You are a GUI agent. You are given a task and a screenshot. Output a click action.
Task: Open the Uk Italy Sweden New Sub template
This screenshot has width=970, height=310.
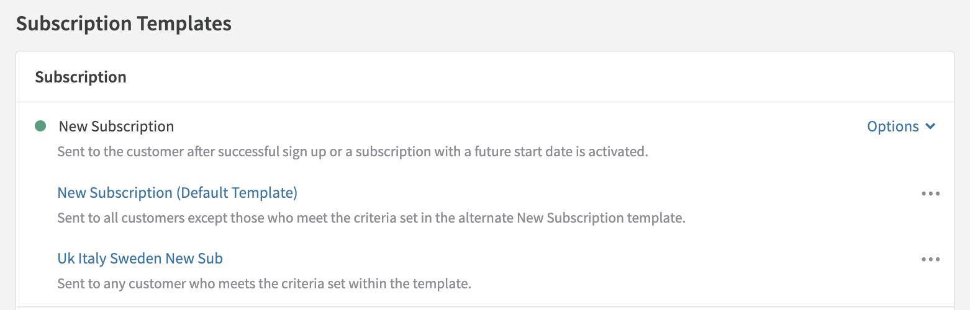[x=140, y=259]
